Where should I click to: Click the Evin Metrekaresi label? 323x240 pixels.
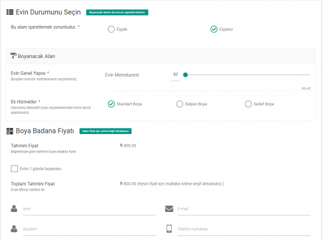(122, 75)
